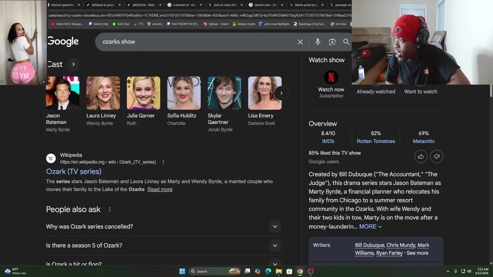The image size is (493, 277).
Task: Open Microsoft Edge from the taskbar
Action: pyautogui.click(x=268, y=271)
